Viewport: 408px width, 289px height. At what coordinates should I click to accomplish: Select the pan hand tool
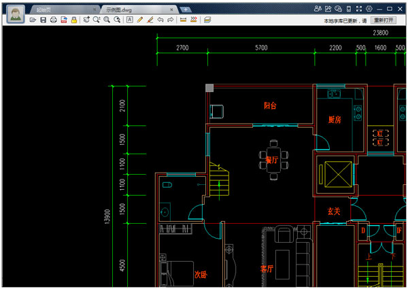point(86,20)
